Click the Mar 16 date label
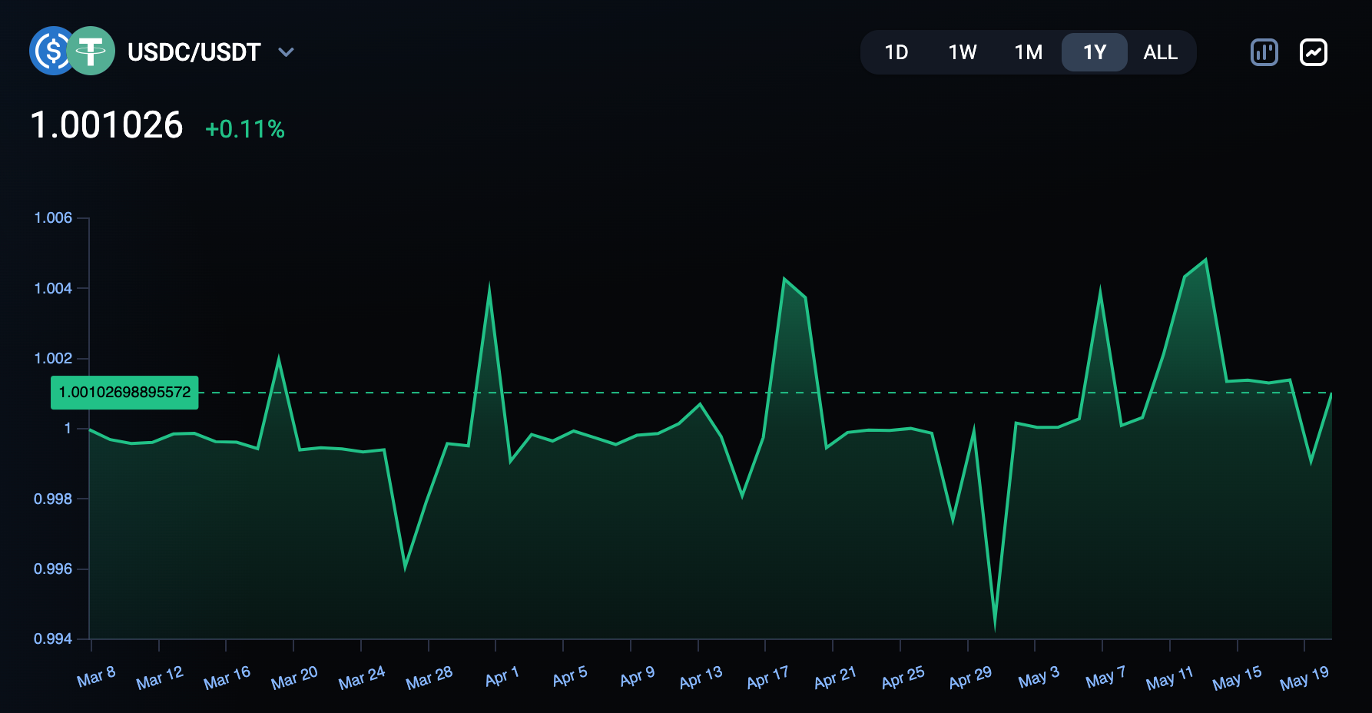 point(227,678)
